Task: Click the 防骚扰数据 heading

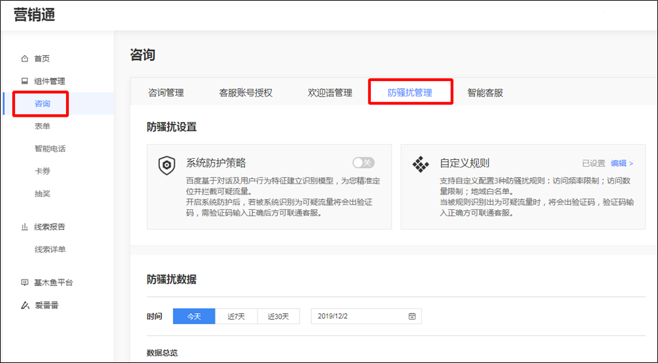Action: 172,279
